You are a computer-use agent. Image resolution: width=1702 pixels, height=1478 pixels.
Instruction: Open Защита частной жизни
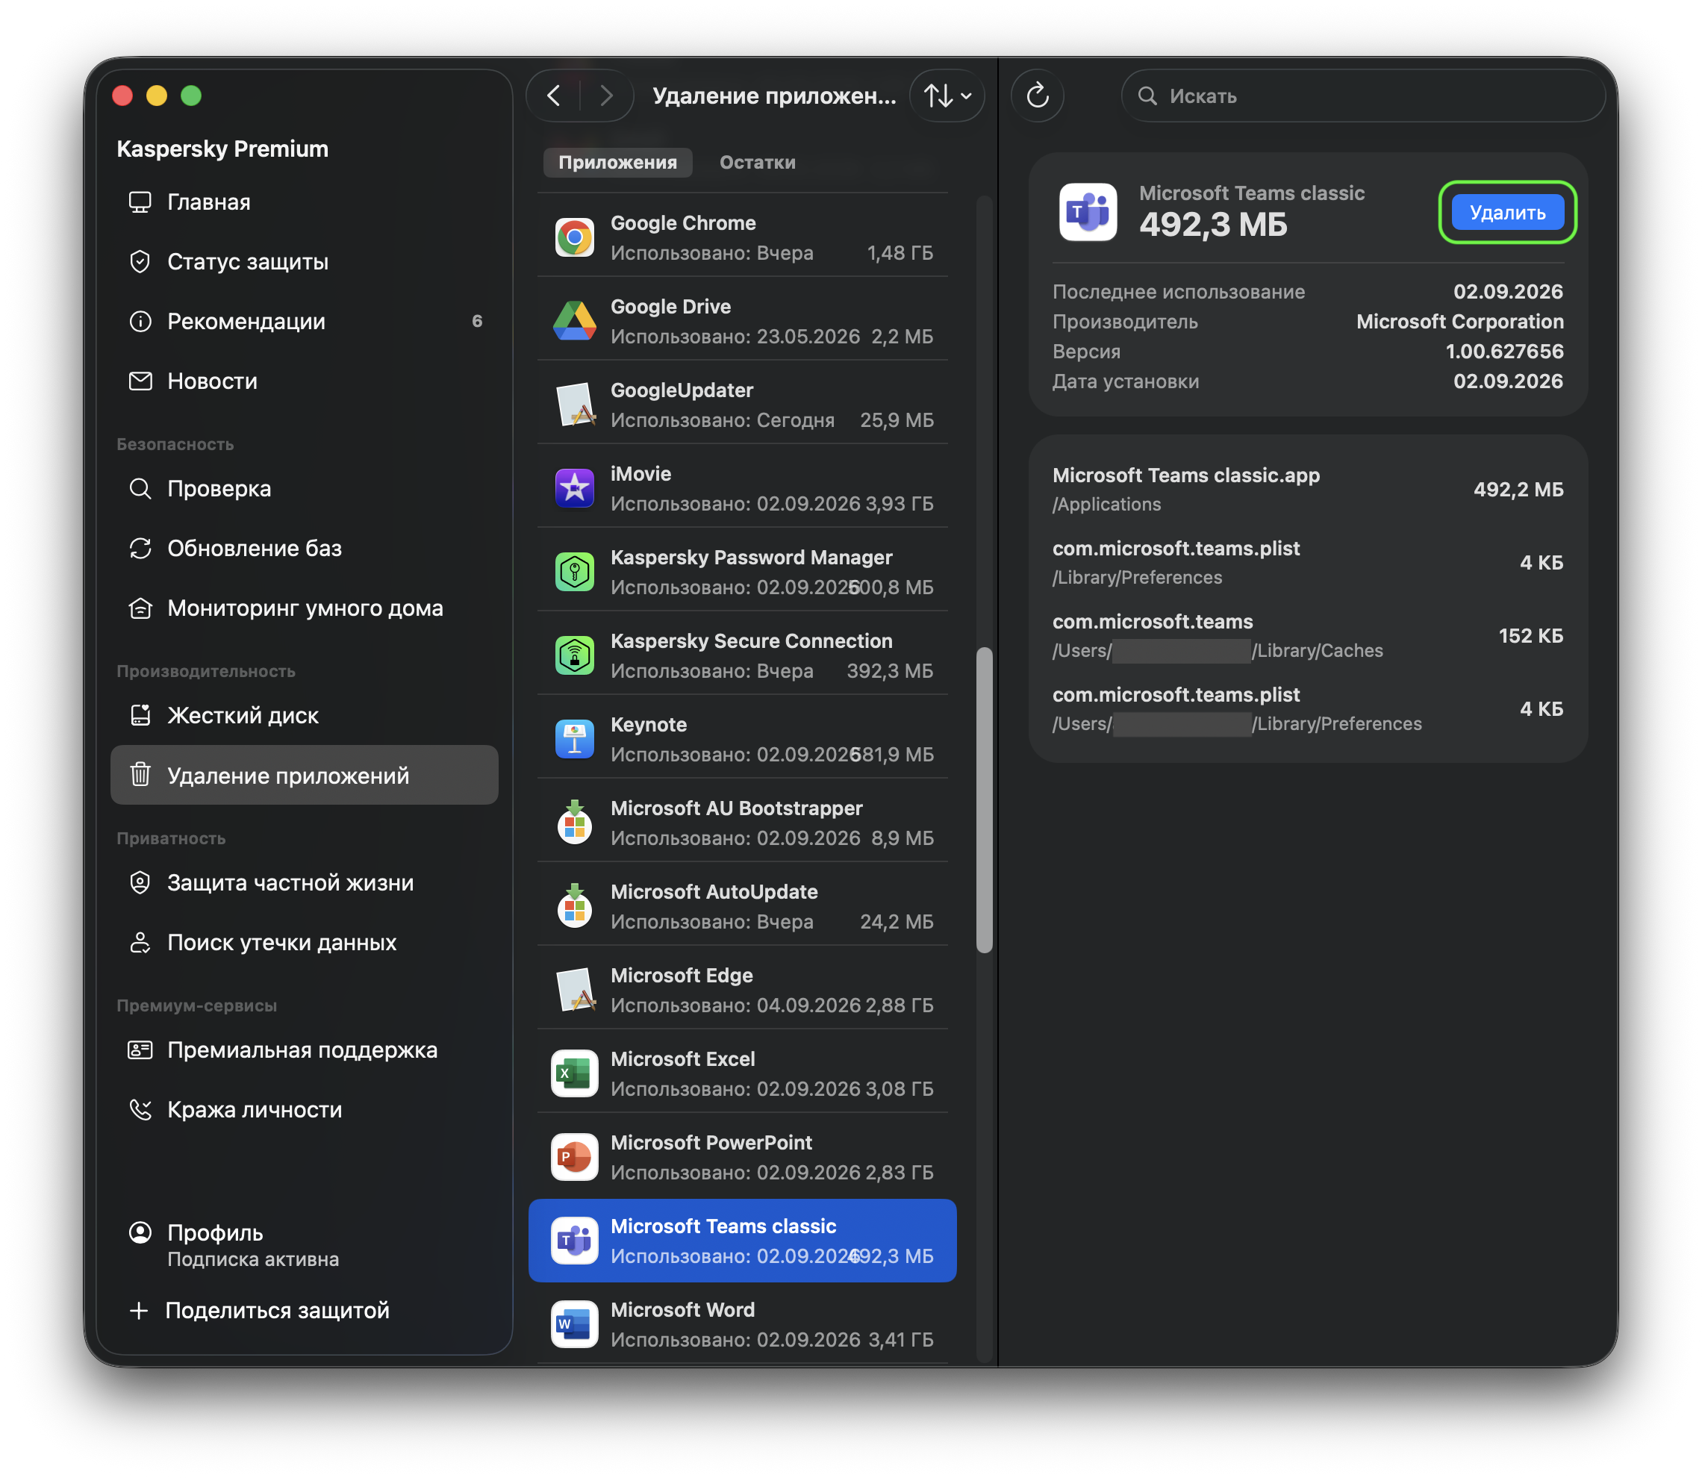click(x=305, y=882)
